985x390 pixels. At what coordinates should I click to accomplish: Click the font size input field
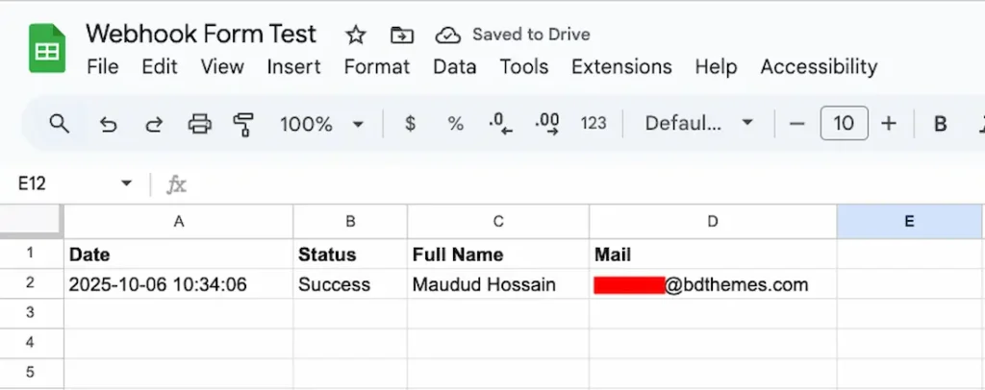[x=844, y=123]
